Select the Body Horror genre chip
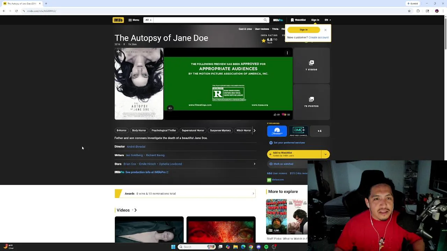 tap(139, 130)
